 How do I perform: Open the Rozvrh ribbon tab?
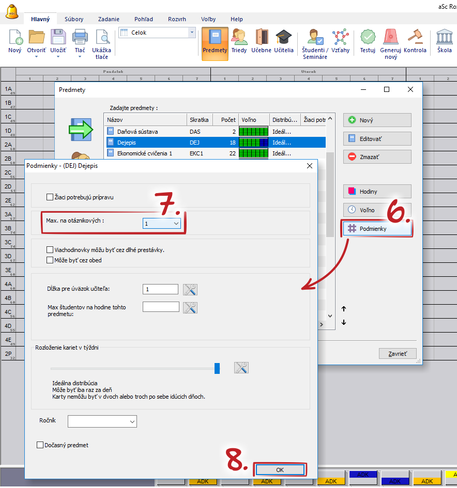point(177,19)
